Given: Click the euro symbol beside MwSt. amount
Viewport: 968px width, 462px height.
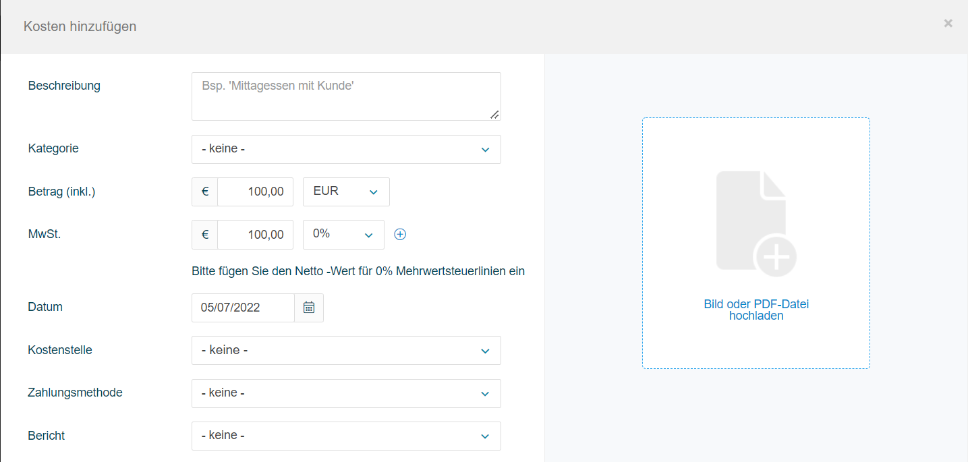Looking at the screenshot, I should click(205, 234).
